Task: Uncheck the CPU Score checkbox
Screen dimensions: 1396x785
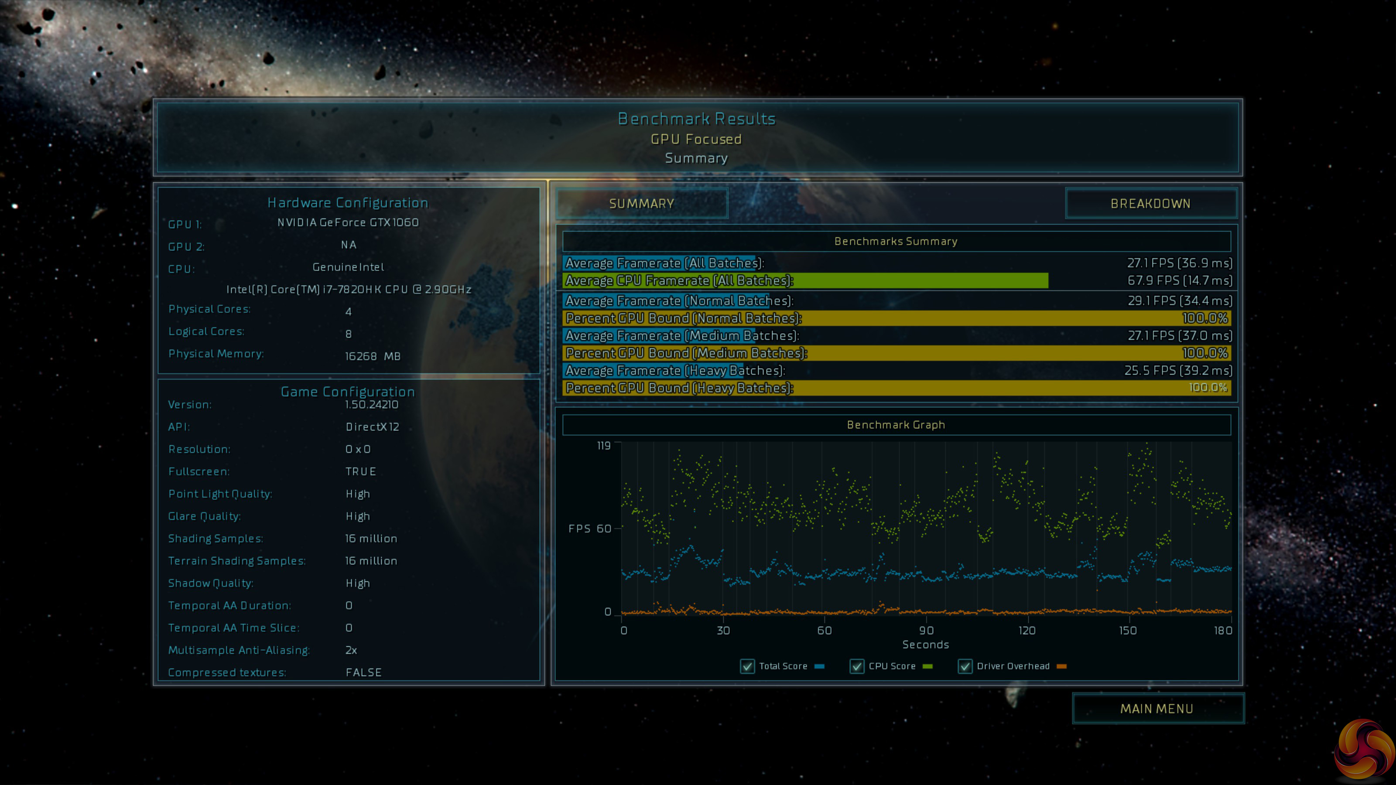Action: [x=857, y=666]
